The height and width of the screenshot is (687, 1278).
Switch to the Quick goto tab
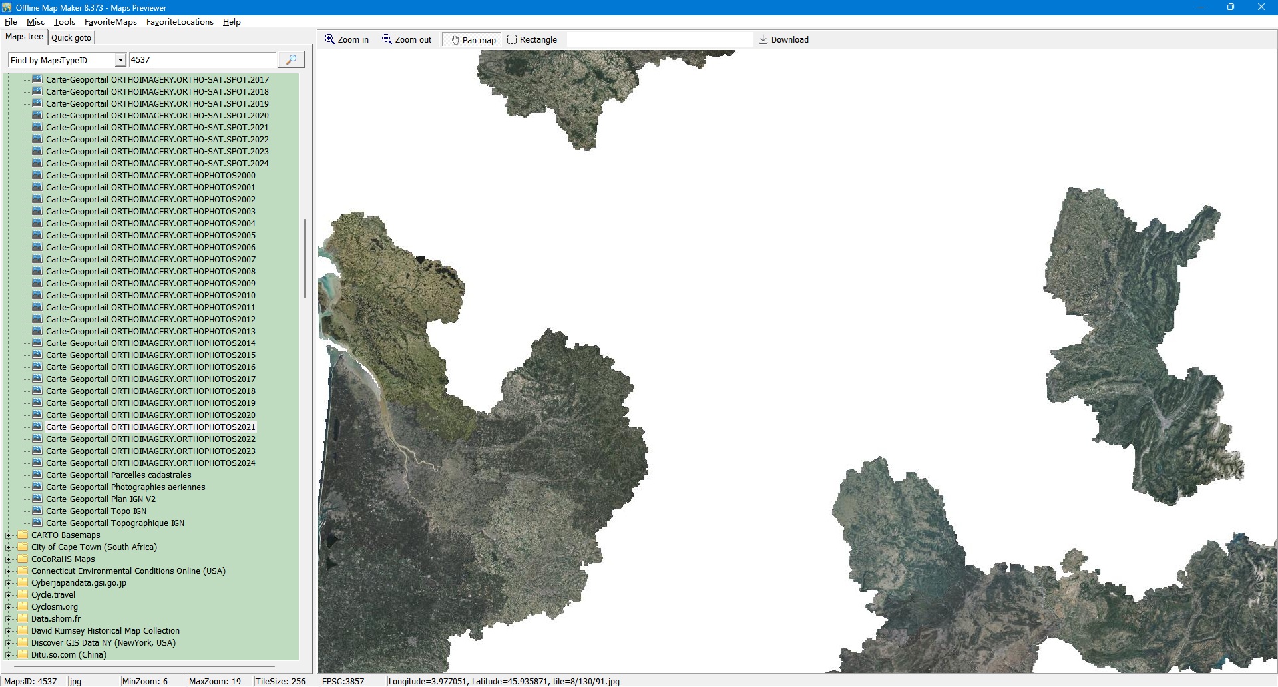pyautogui.click(x=71, y=38)
